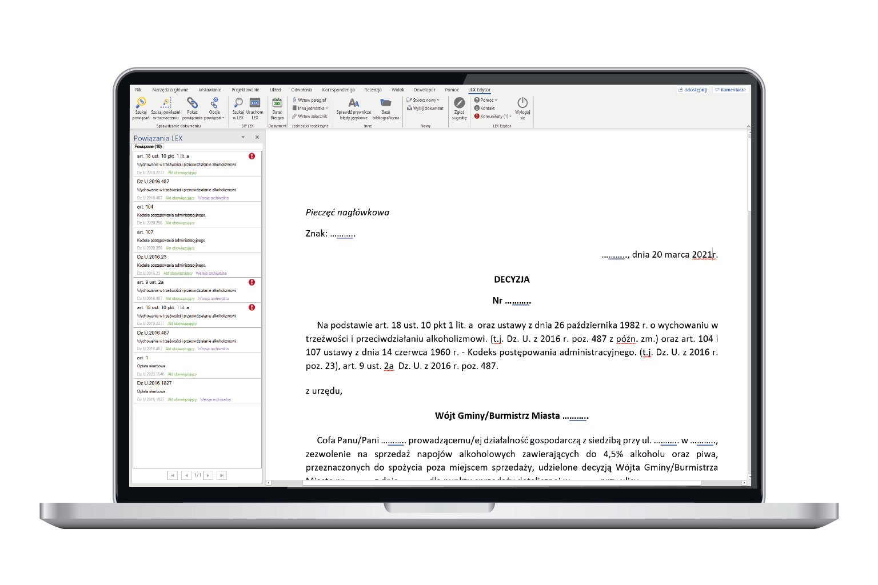
Task: Click Szukaj powiązań w zaznaczeniu icon
Action: [x=166, y=103]
